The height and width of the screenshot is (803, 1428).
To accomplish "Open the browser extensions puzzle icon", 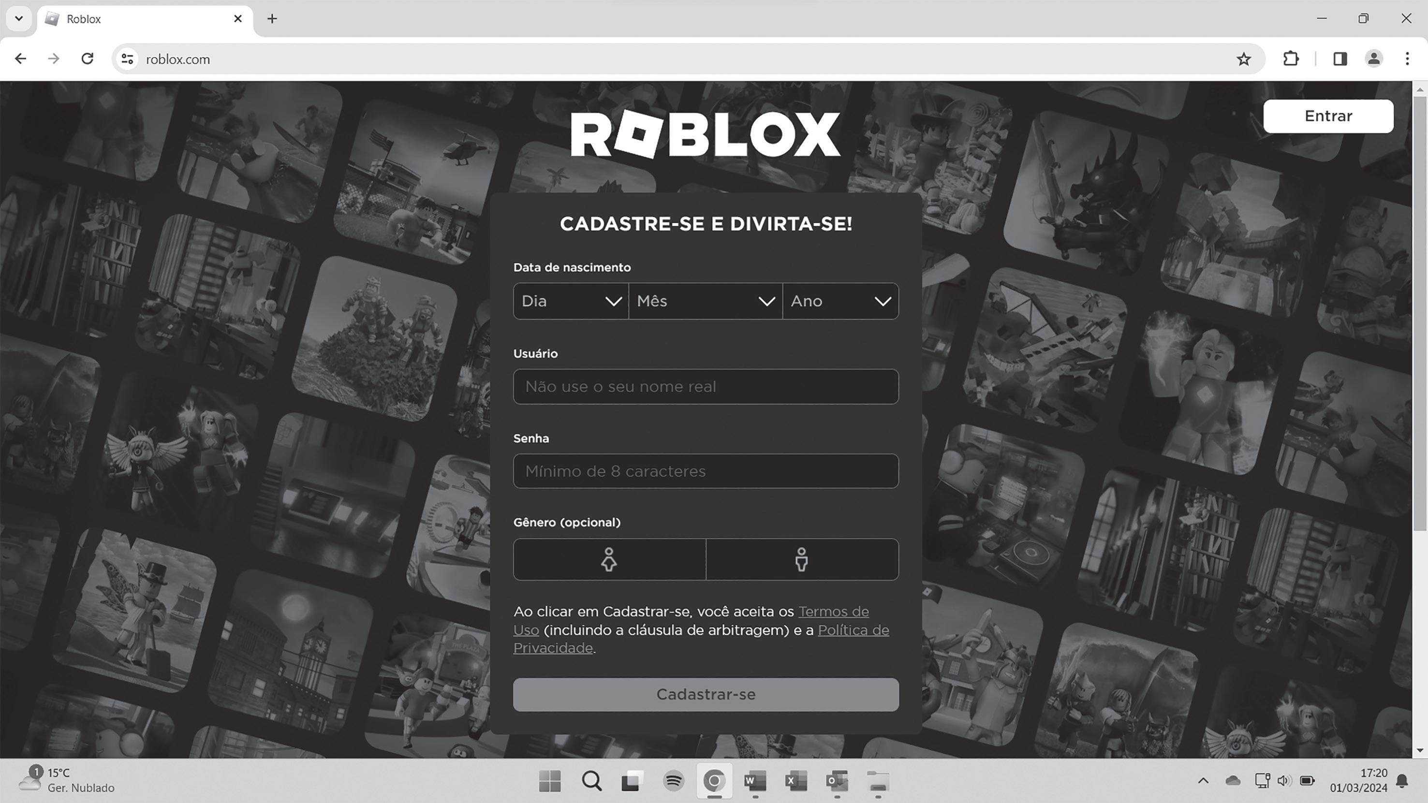I will (x=1291, y=59).
